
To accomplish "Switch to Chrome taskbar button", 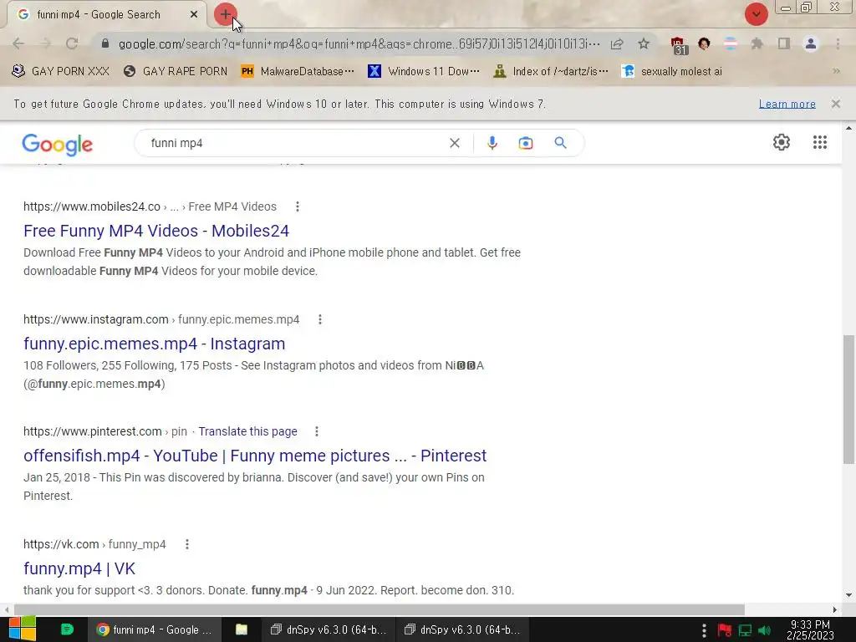I will pyautogui.click(x=155, y=629).
